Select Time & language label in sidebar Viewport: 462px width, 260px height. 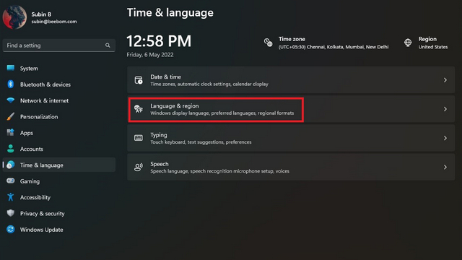pyautogui.click(x=42, y=165)
